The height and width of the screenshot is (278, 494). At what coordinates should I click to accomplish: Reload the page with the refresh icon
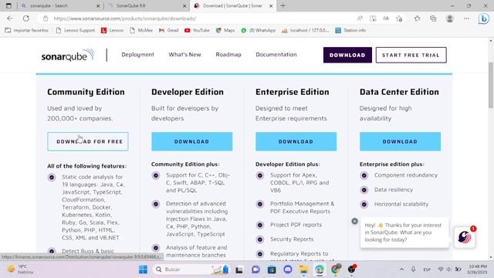point(25,19)
